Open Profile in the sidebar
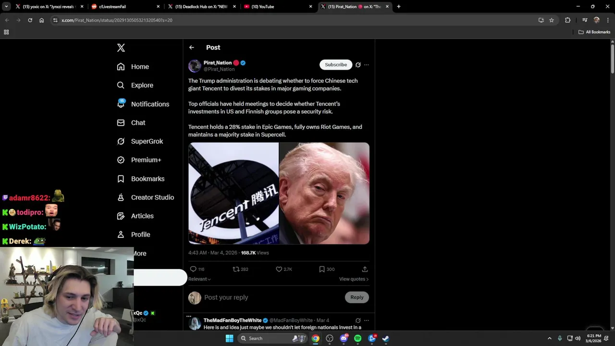This screenshot has width=615, height=346. point(134,235)
